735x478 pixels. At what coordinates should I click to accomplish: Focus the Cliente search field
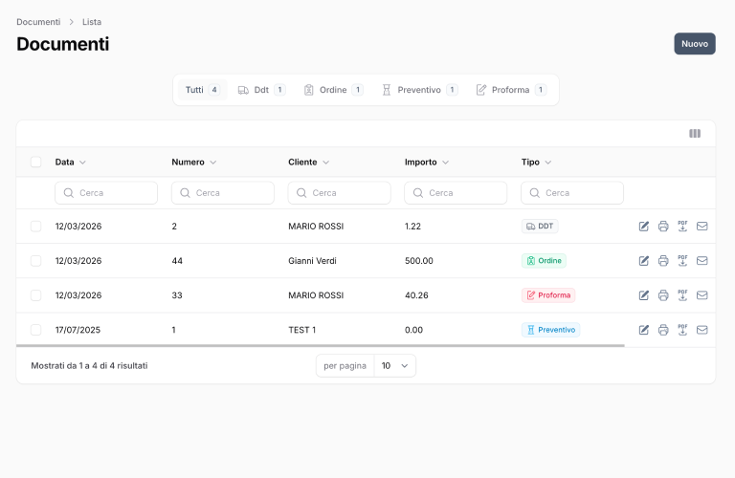340,193
